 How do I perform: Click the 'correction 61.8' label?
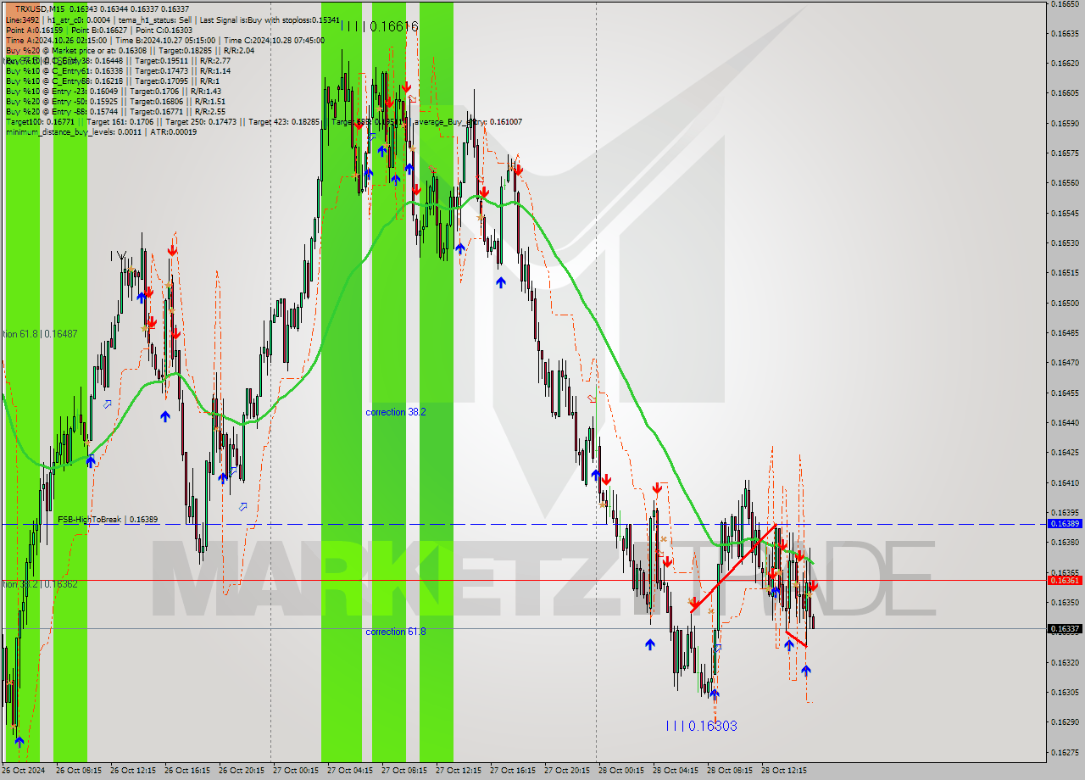pyautogui.click(x=395, y=632)
